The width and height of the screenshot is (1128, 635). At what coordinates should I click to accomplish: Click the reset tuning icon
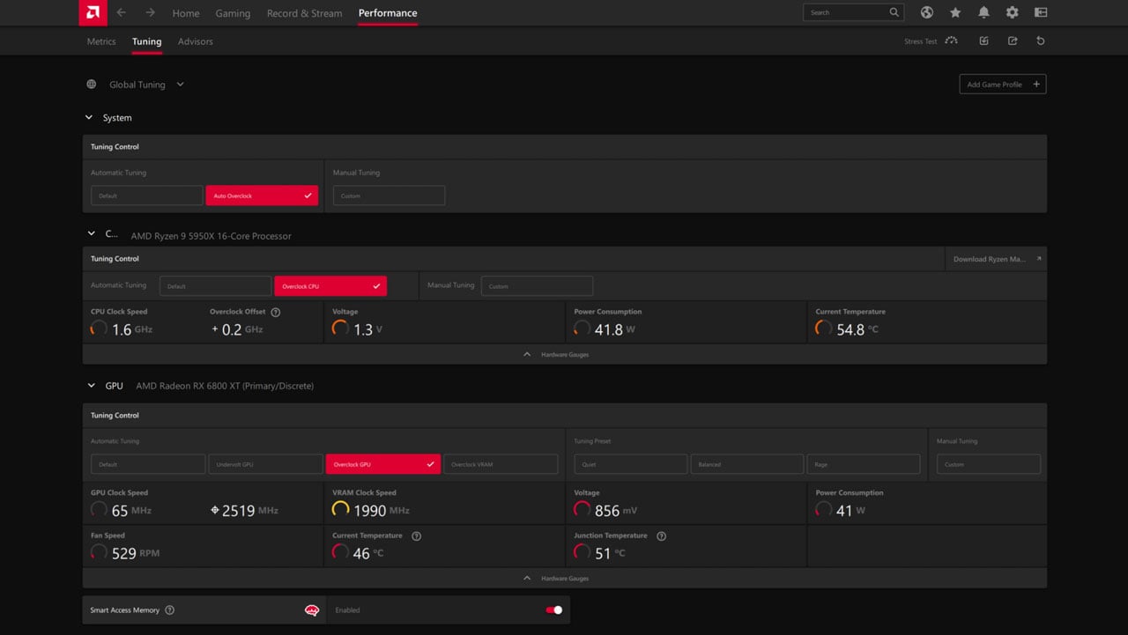(1041, 41)
